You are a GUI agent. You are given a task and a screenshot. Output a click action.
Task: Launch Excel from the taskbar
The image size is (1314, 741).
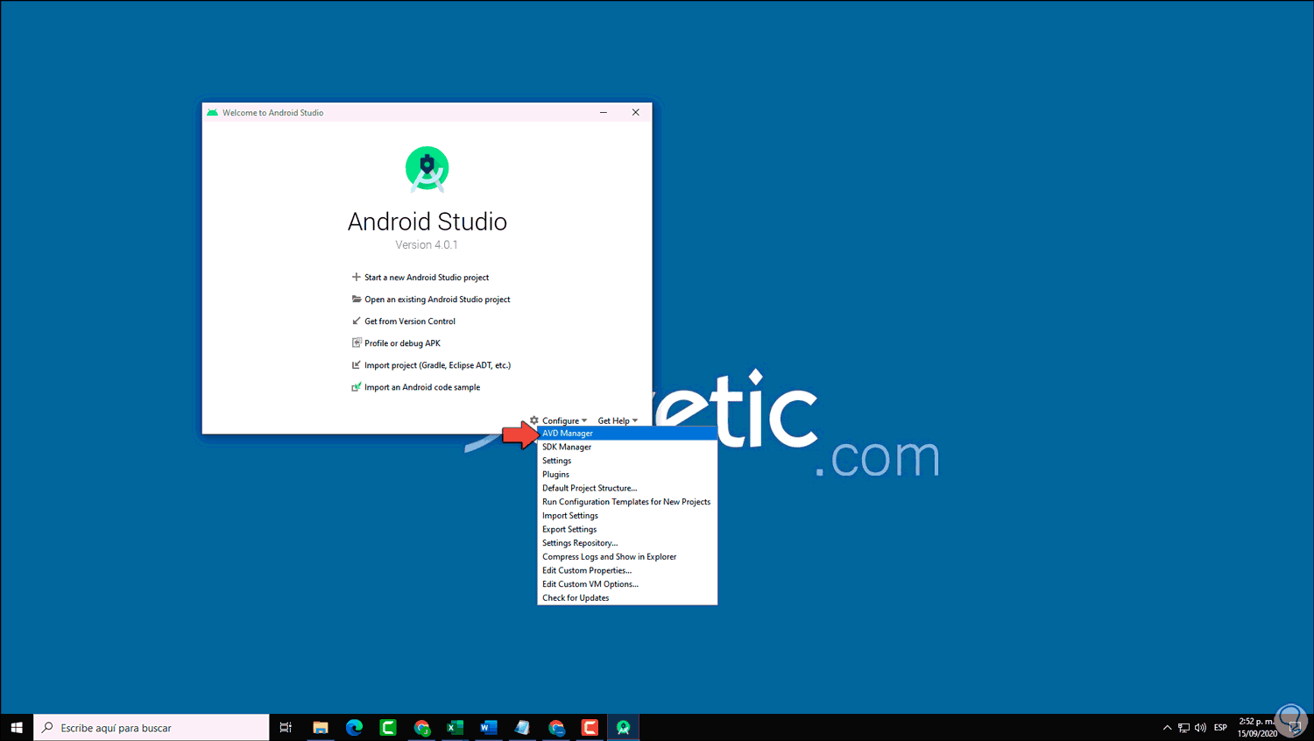pyautogui.click(x=456, y=728)
